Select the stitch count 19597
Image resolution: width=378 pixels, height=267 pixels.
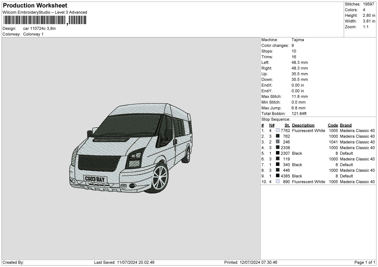tap(369, 4)
